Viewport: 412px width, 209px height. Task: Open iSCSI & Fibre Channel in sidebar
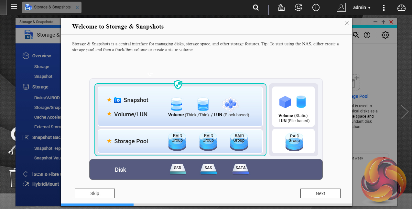46,174
